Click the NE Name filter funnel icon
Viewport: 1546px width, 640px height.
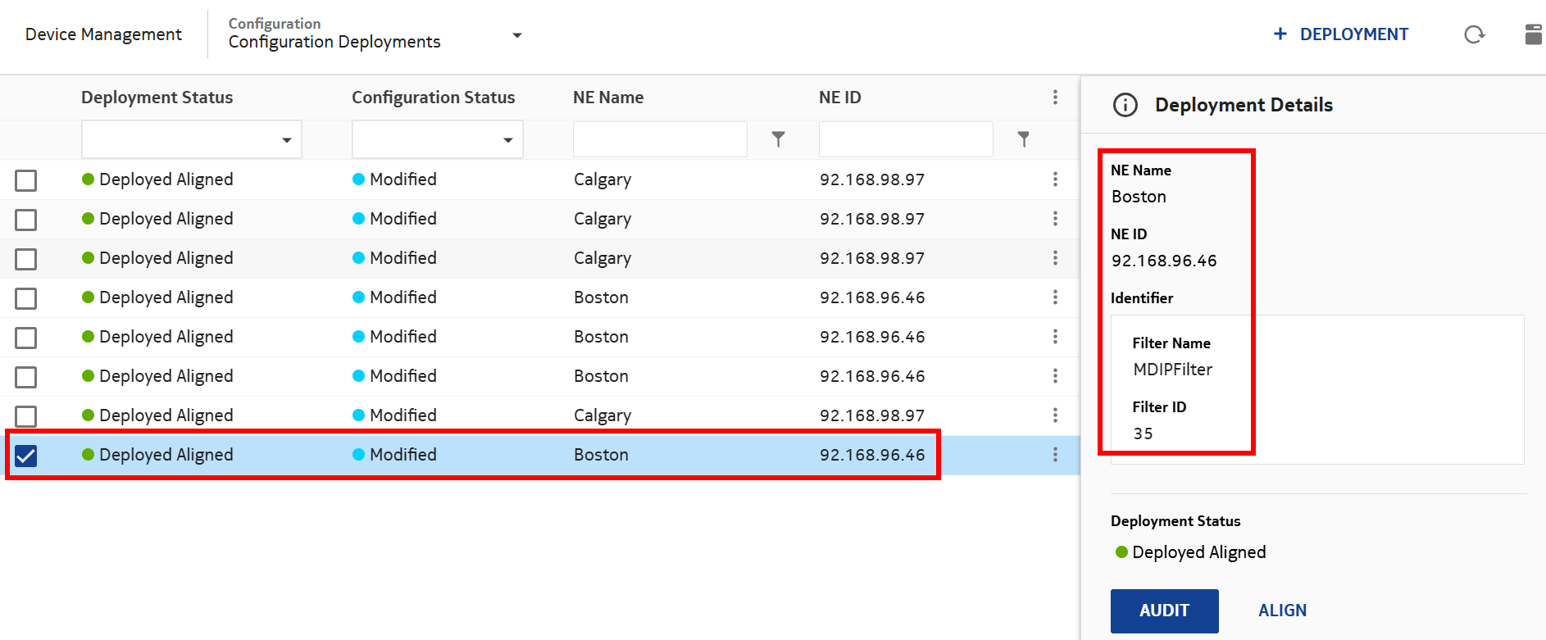(x=778, y=139)
